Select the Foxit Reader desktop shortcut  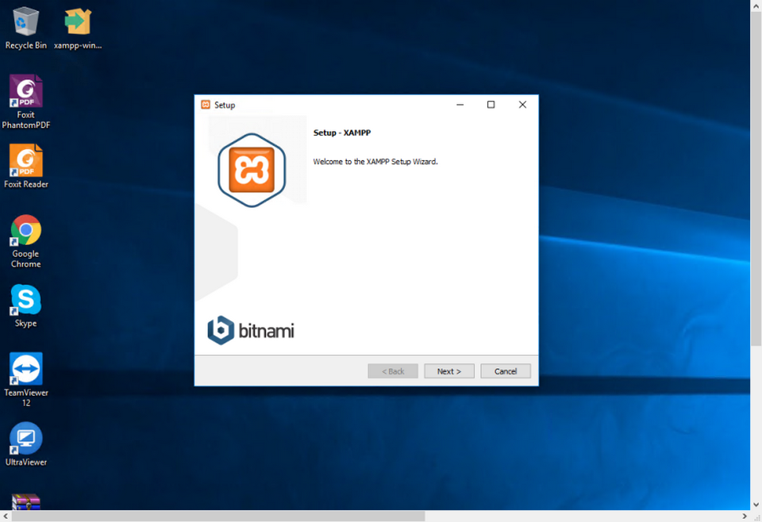coord(25,166)
